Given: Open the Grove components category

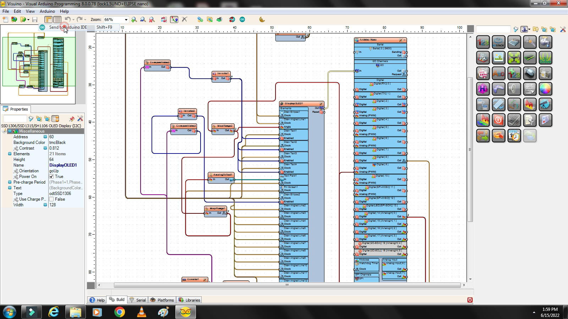Looking at the screenshot, I should click(545, 58).
